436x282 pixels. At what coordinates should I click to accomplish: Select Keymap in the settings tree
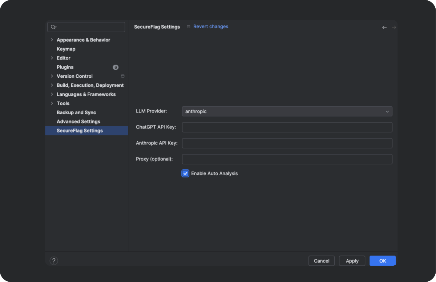click(x=66, y=49)
